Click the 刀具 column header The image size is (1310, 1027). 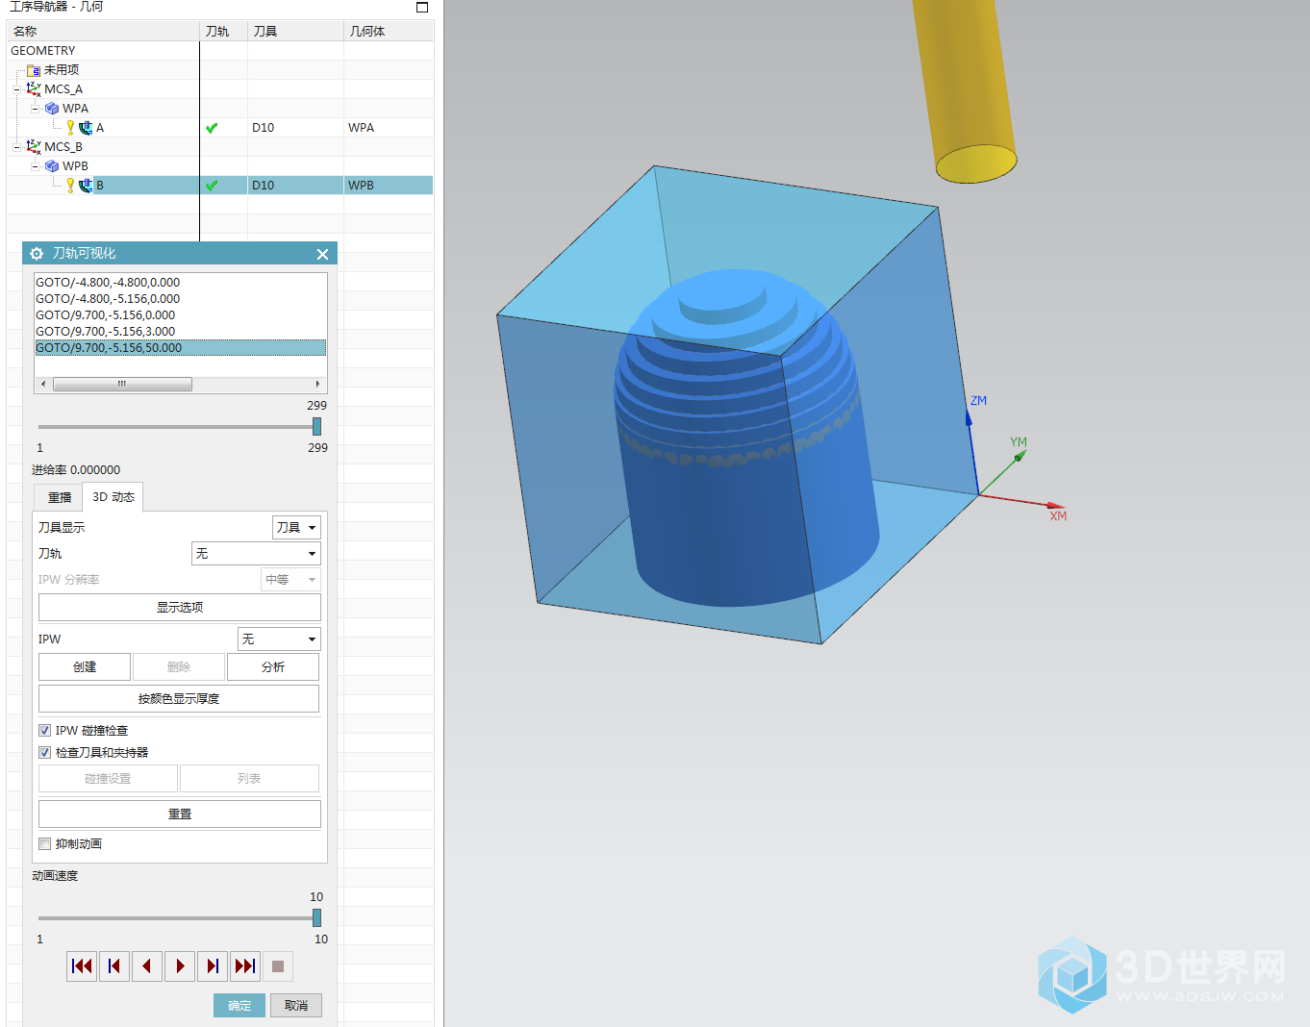pos(296,32)
